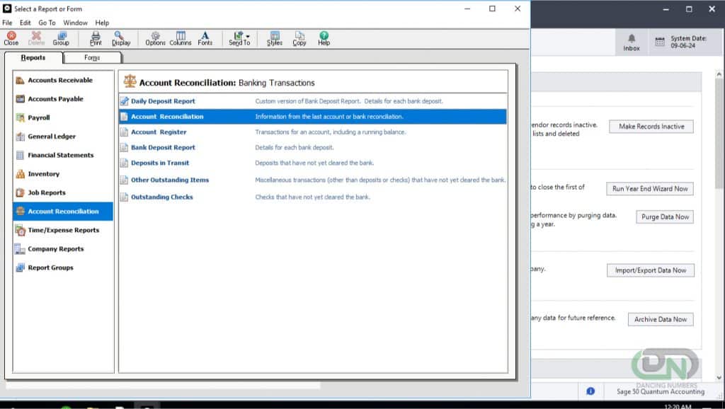Select Report Groups category
725x409 pixels.
63,267
